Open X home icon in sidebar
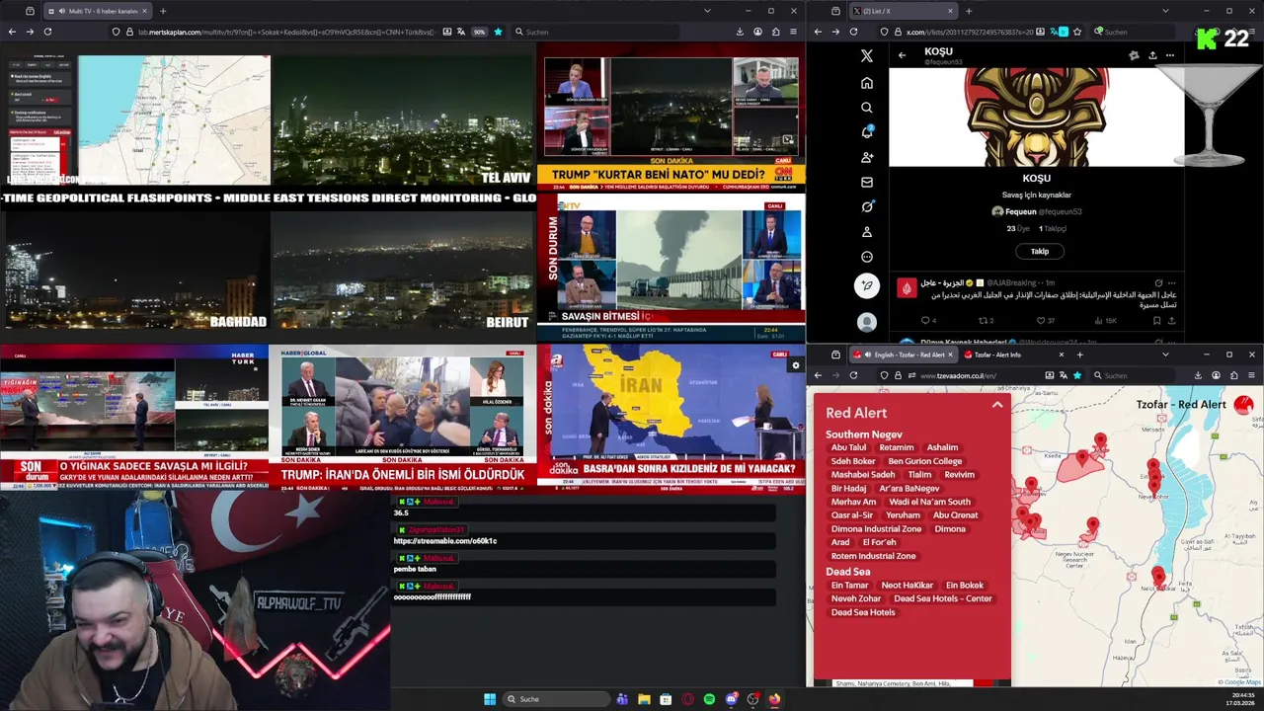 pyautogui.click(x=867, y=83)
